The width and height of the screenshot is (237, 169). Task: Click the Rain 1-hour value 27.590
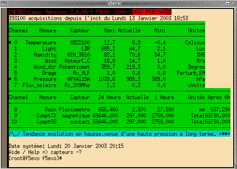point(165,110)
